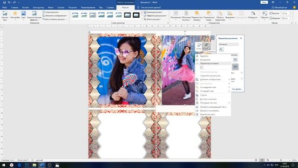Choose Size and Position (Размер и положение)

pos(213,111)
